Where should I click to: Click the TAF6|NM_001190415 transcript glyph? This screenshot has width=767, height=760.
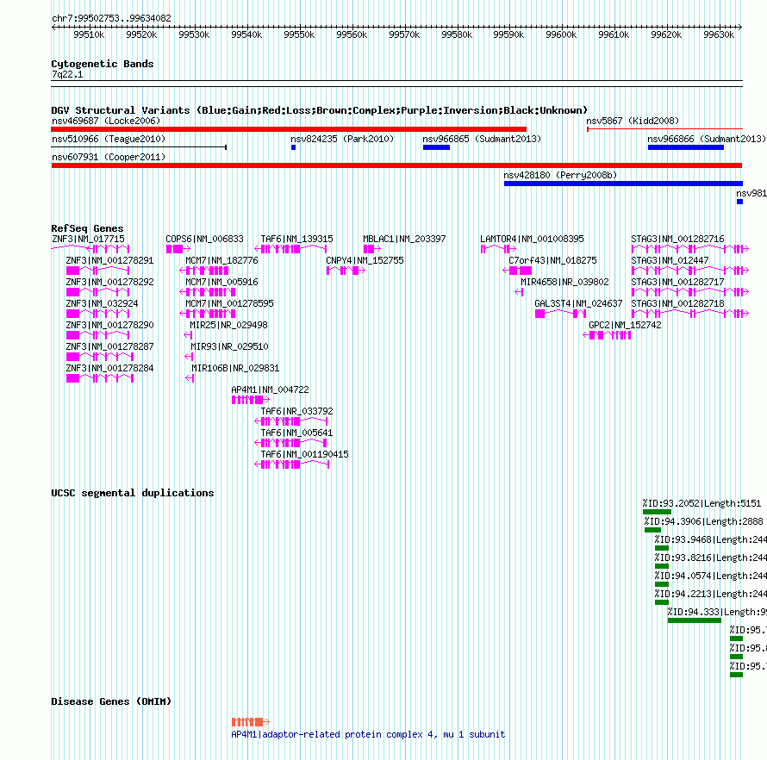[292, 464]
